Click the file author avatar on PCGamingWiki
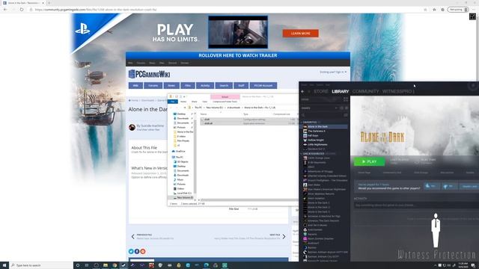 132,127
